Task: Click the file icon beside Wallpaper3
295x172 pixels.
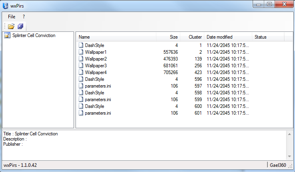Action: point(81,65)
